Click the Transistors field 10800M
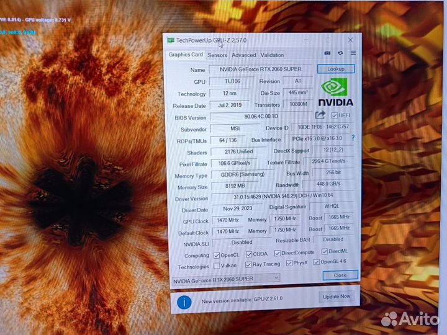The height and width of the screenshot is (335, 447). (x=298, y=104)
